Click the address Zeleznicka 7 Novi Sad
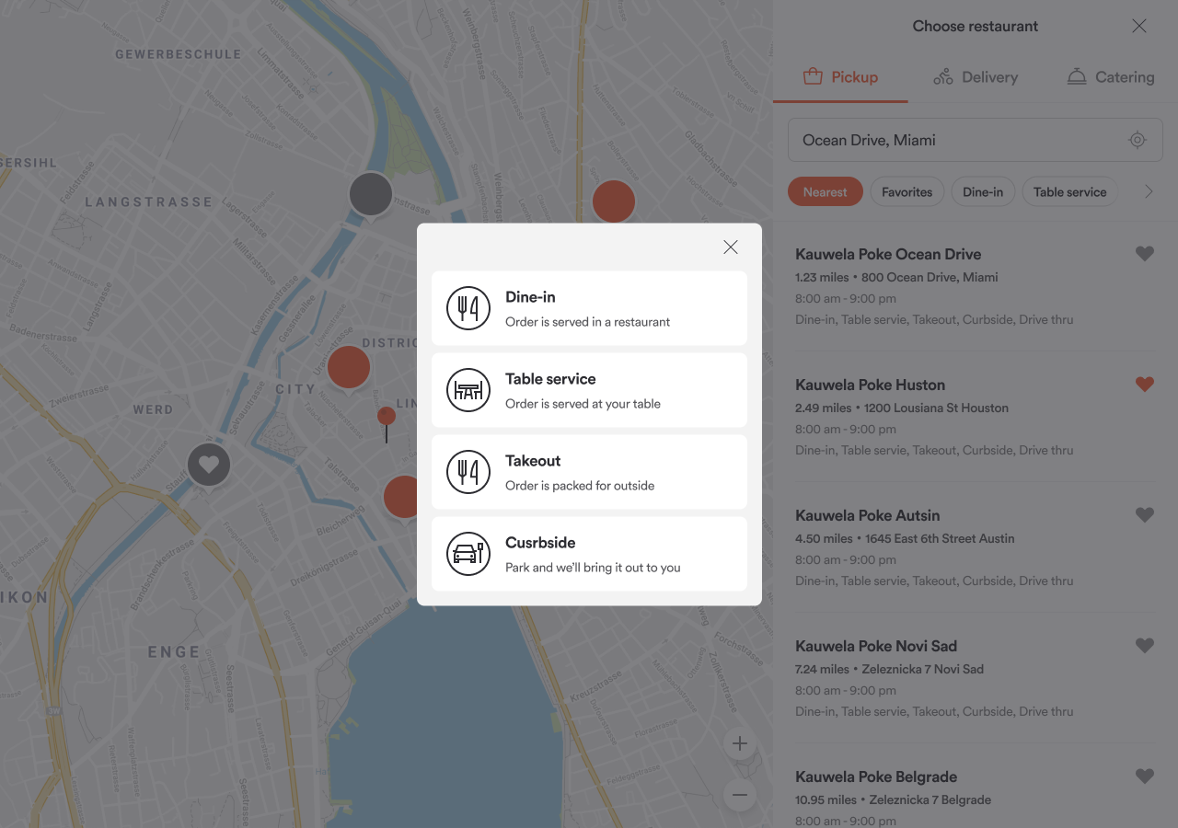 [921, 669]
